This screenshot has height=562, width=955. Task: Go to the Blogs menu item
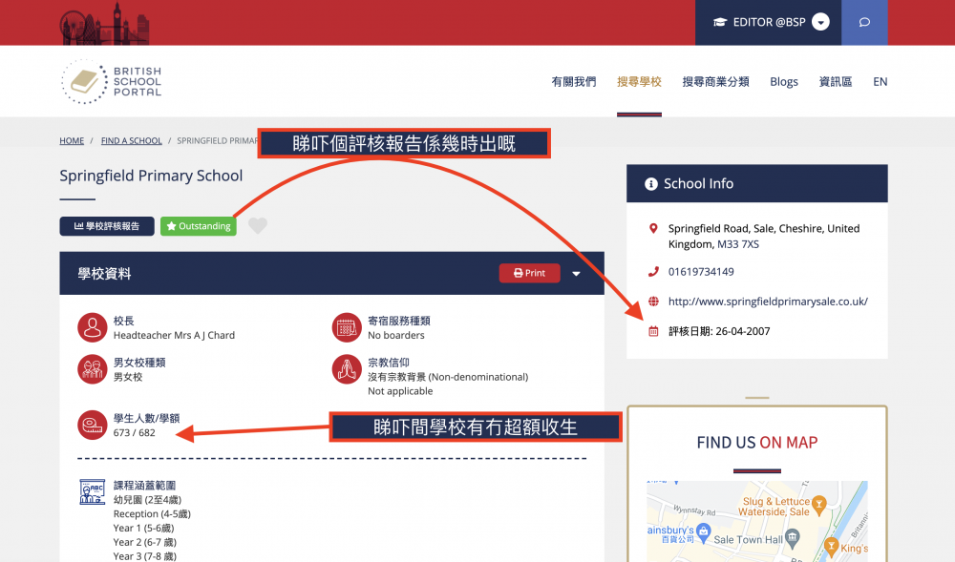(x=784, y=81)
